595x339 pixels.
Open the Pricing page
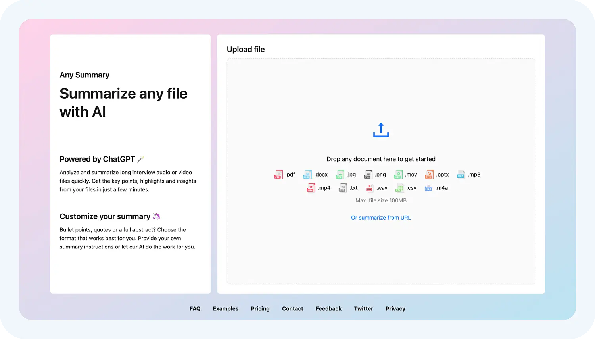260,308
